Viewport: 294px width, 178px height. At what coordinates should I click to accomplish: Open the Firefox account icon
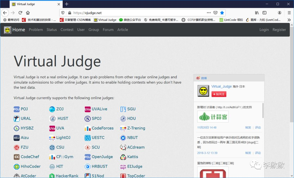[x=279, y=13]
